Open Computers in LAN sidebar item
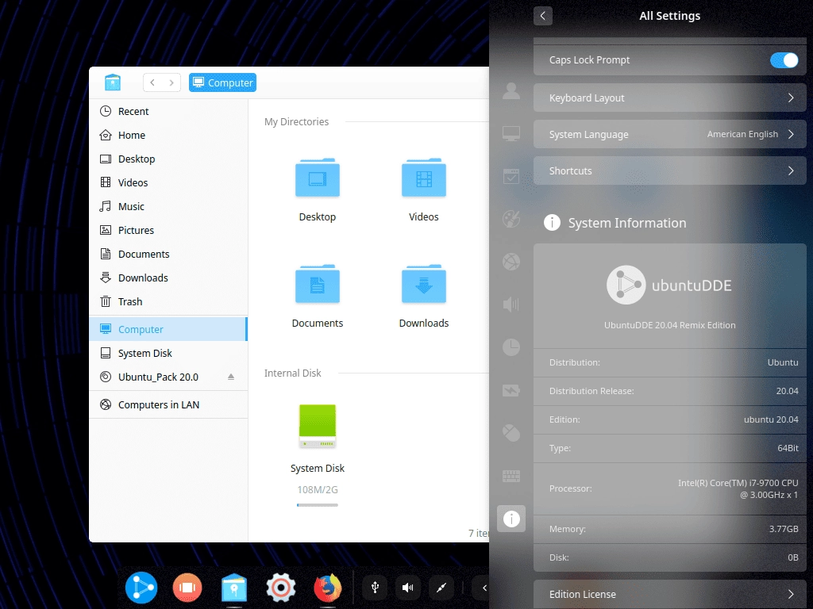 click(x=168, y=405)
